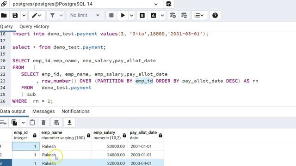This screenshot has width=296, height=166.
Task: Click the emp_salary column header
Action: pos(110,135)
